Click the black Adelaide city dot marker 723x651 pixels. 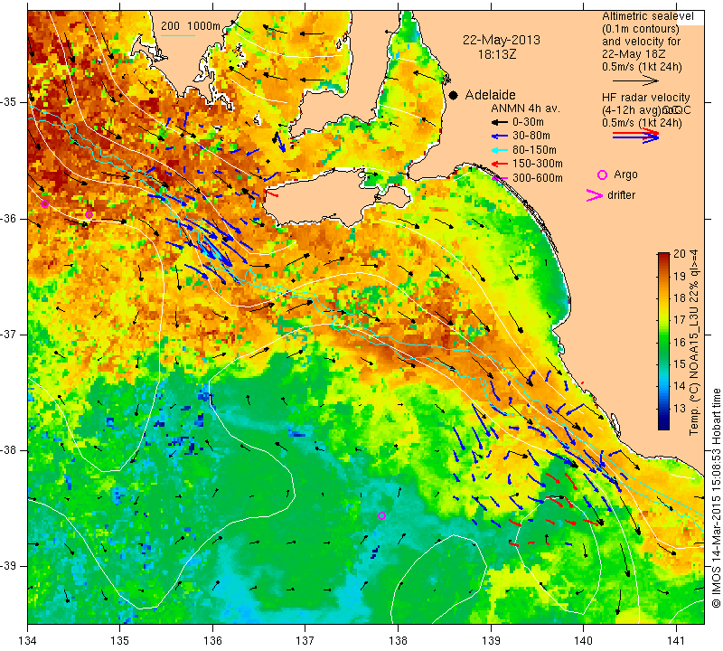point(454,95)
